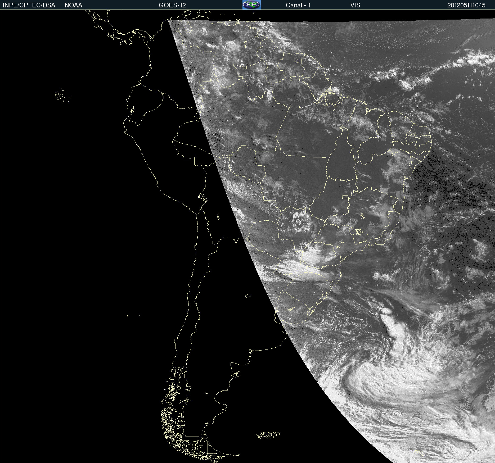Click the GOES-12 satellite label
The width and height of the screenshot is (495, 463).
(x=172, y=5)
